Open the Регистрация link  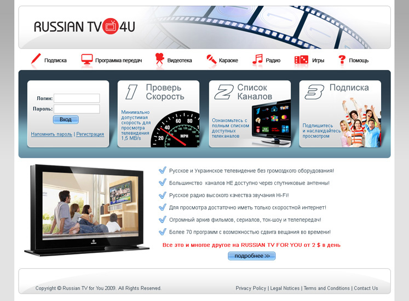point(90,134)
